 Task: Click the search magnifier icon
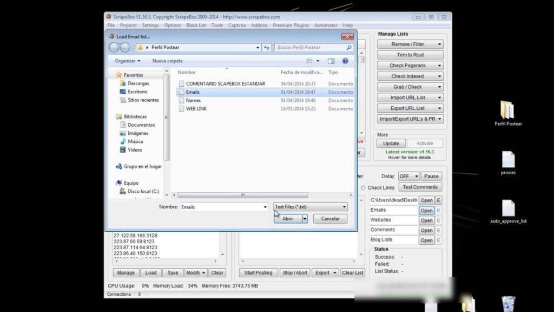tap(349, 48)
